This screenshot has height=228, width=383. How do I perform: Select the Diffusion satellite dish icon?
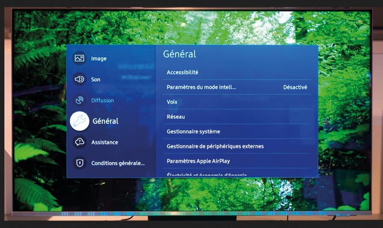tap(79, 100)
